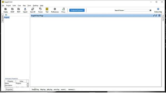The height and width of the screenshot is (93, 166).
Task: Import a project via Import icon
Action: pyautogui.click(x=25, y=10)
